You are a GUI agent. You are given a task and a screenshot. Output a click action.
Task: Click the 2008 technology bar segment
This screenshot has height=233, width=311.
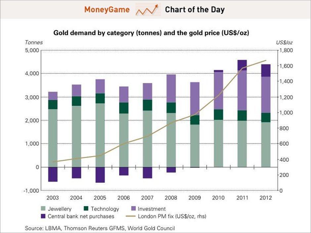pos(171,108)
